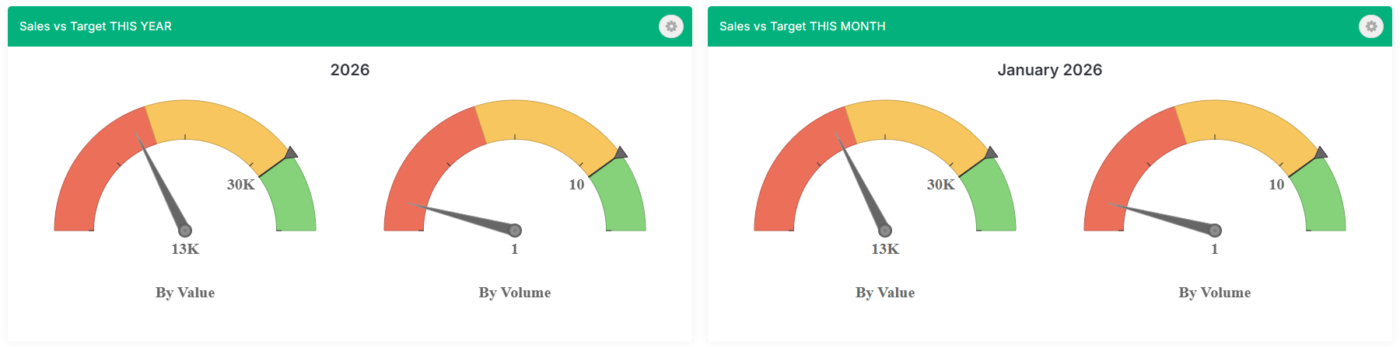Screen dimensions: 1400x347
Task: Click the January By Value needle pivot
Action: coord(885,231)
